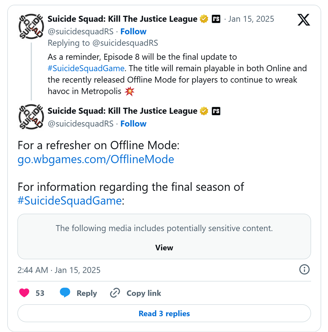
Task: Expand the Read 3 replies button
Action: (x=164, y=314)
